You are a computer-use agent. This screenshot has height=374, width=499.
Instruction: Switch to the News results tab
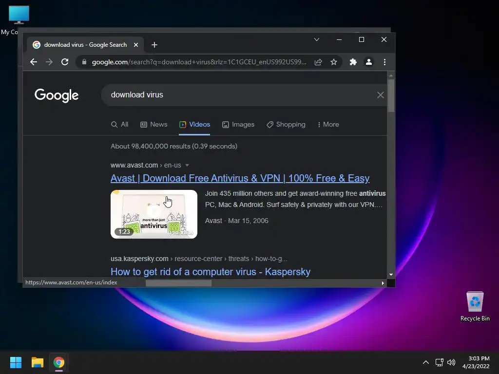tap(154, 124)
